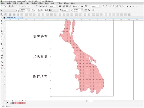Click the Paste icon
This screenshot has width=144, height=108.
pos(22,6)
